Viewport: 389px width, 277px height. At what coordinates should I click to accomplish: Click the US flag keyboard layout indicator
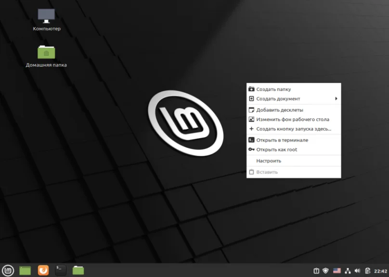(x=337, y=271)
